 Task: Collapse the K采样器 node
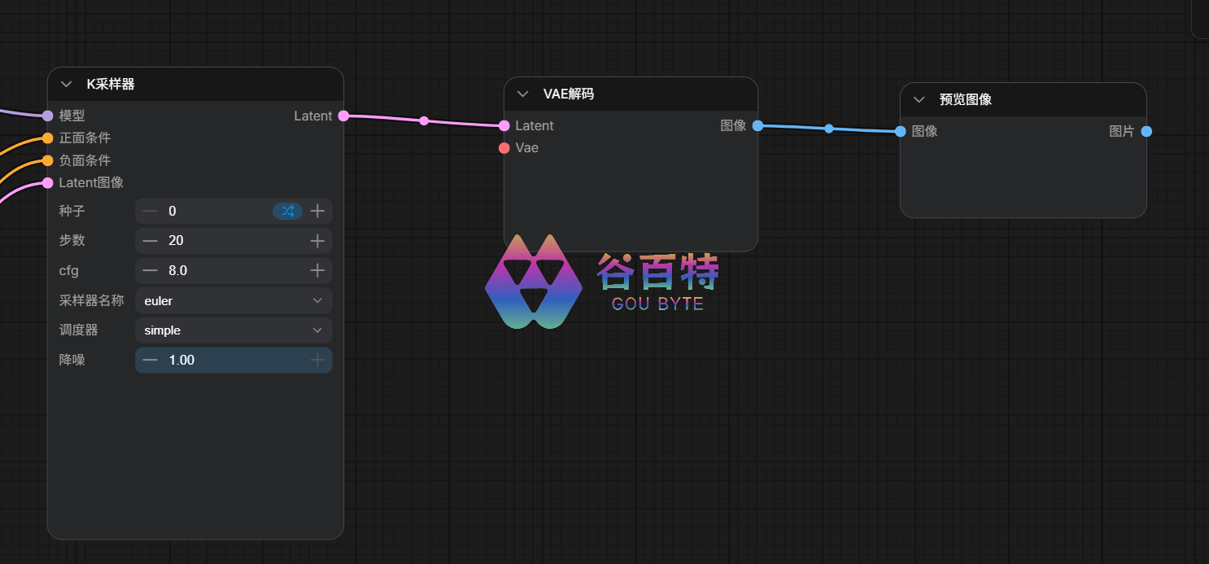click(67, 84)
